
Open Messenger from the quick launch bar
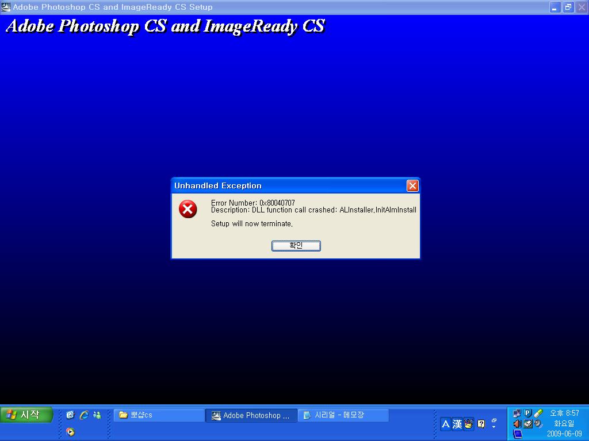pyautogui.click(x=97, y=415)
